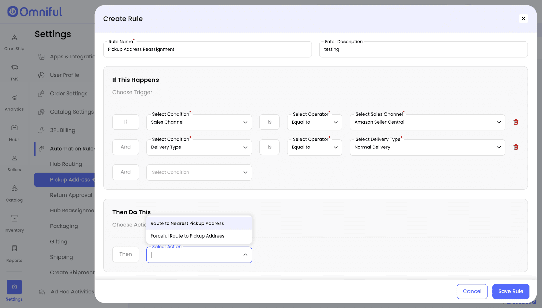Open the TMS truck icon
Image resolution: width=542 pixels, height=308 pixels.
[14, 68]
